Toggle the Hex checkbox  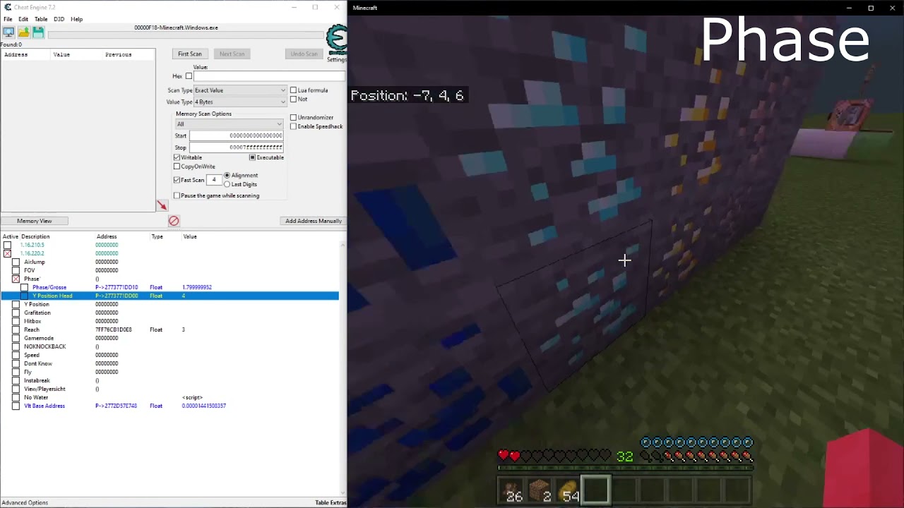point(189,76)
